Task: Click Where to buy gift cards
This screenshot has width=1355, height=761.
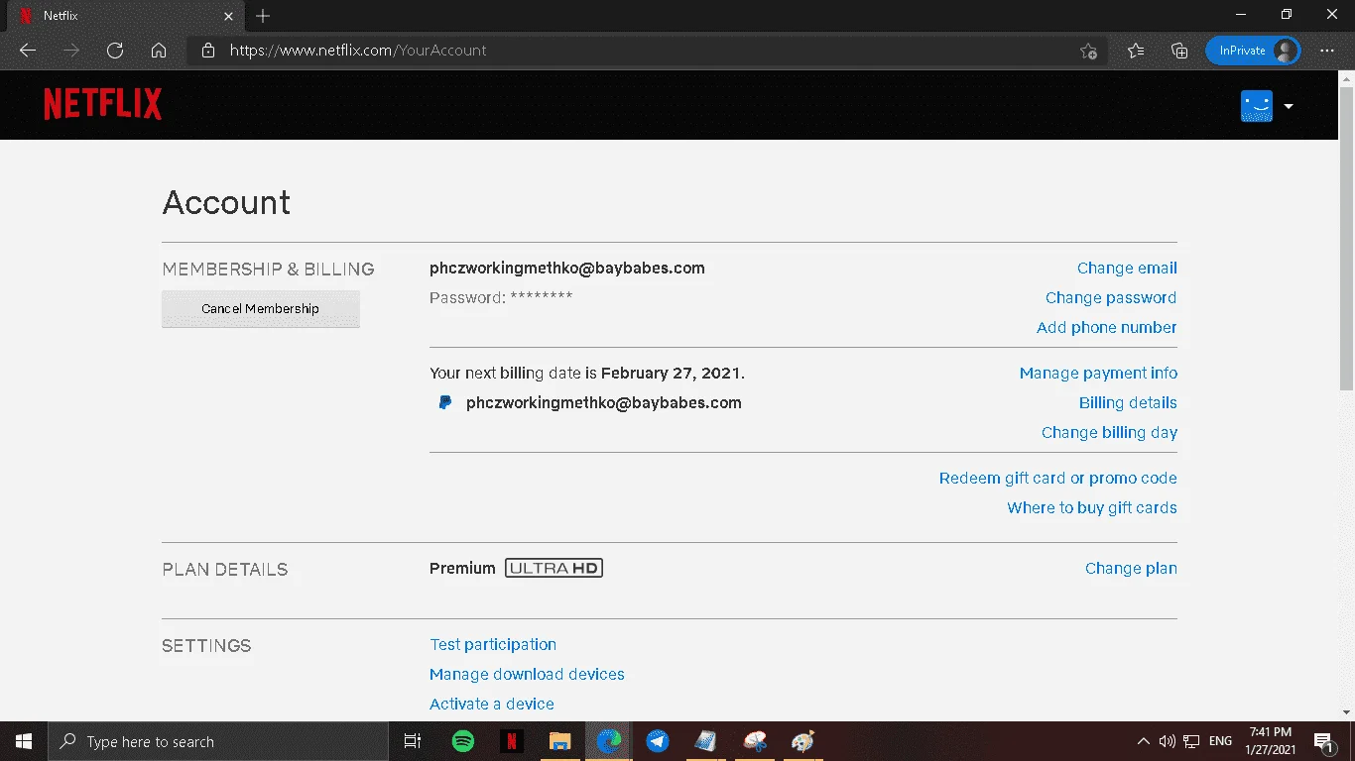Action: 1092,507
